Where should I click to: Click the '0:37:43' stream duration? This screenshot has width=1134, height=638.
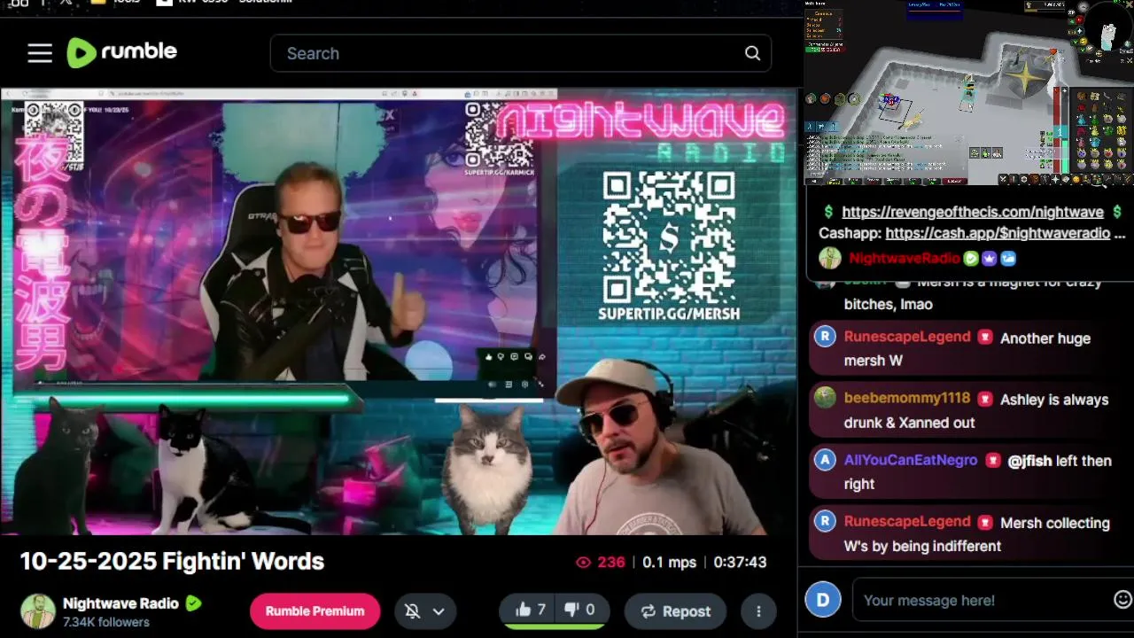740,562
